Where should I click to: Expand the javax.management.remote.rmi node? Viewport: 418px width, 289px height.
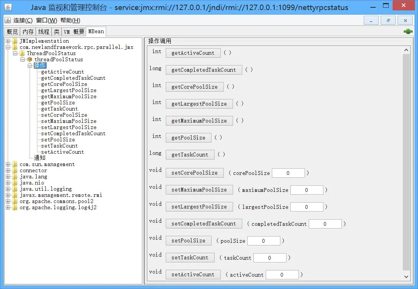point(8,195)
